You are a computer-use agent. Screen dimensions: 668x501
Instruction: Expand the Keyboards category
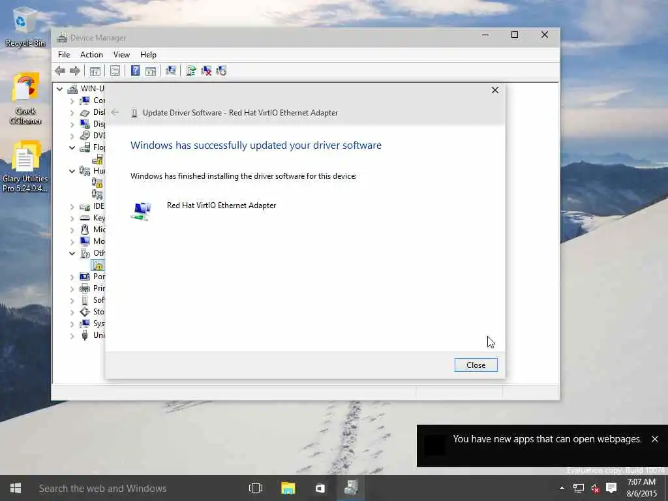coord(72,219)
